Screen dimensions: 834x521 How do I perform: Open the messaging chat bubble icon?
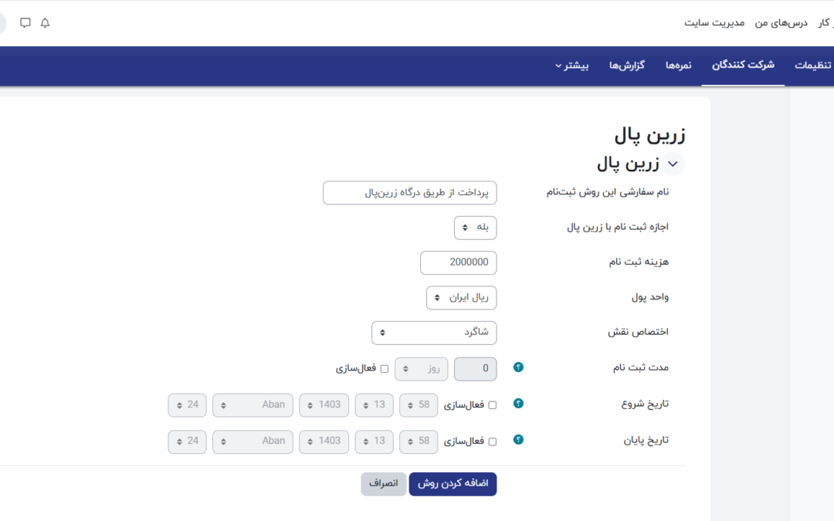click(x=25, y=23)
